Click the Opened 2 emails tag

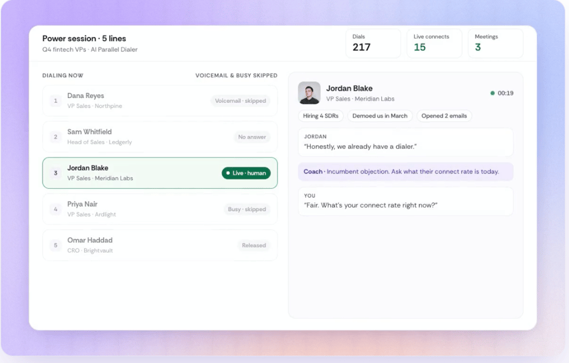444,116
